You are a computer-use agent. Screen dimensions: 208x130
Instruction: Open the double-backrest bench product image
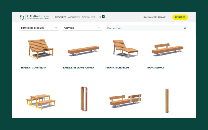point(125,101)
